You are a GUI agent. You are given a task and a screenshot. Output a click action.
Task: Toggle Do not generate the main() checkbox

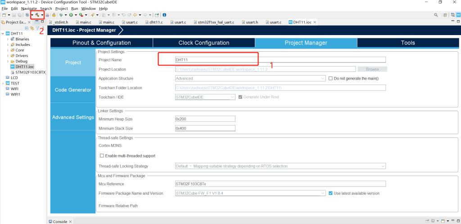pyautogui.click(x=330, y=78)
